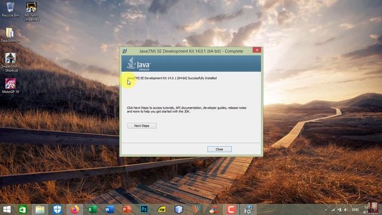Open the blue shield security app in the taskbar
The height and width of the screenshot is (215, 382).
(57, 210)
